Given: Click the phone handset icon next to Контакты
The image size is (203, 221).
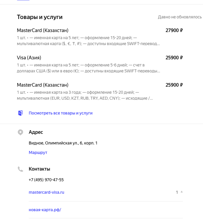Looking at the screenshot, I should [20, 169].
